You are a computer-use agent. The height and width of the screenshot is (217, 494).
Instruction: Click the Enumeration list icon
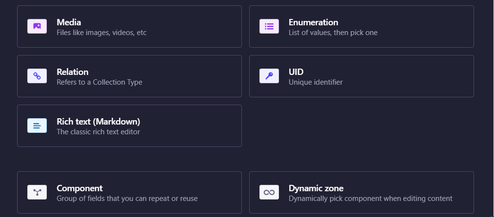(269, 26)
